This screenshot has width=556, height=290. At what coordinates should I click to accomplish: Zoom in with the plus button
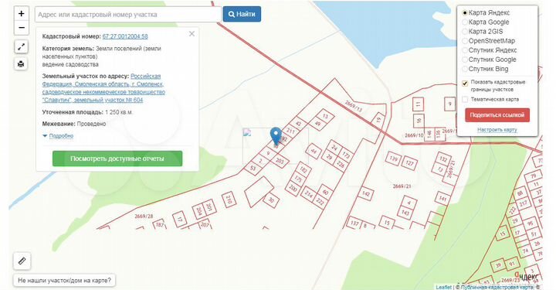(22, 14)
